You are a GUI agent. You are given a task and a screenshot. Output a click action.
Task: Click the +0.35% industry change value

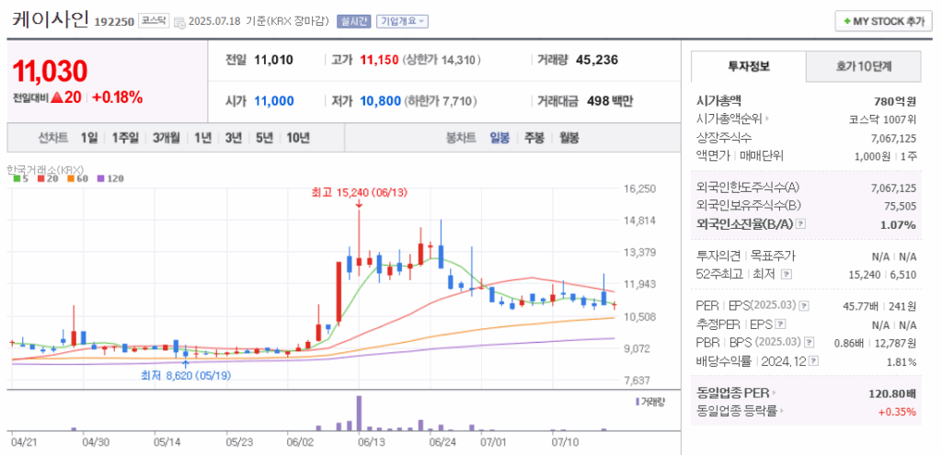(897, 412)
